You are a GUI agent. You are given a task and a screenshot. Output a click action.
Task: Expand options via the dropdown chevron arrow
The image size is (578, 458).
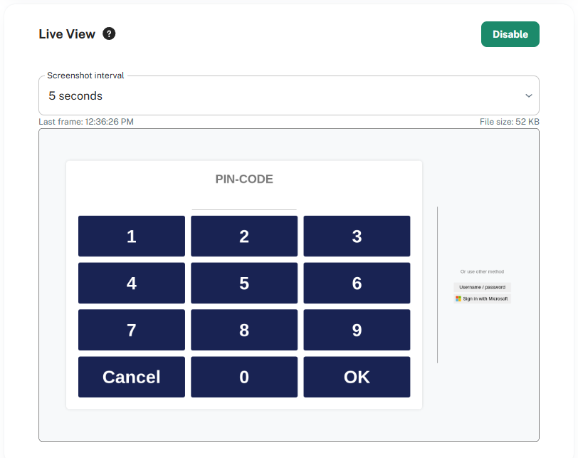(x=528, y=95)
